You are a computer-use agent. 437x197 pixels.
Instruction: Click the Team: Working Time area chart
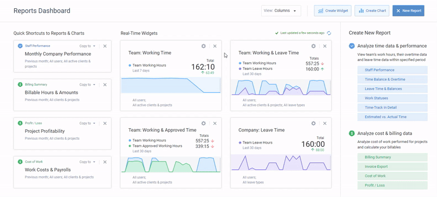(171, 85)
